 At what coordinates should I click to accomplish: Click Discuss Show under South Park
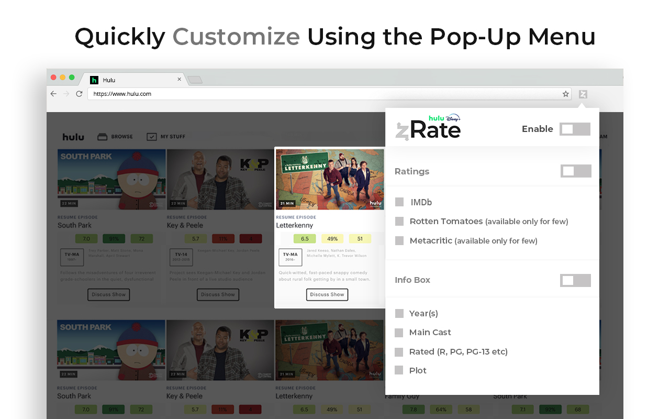click(x=109, y=294)
